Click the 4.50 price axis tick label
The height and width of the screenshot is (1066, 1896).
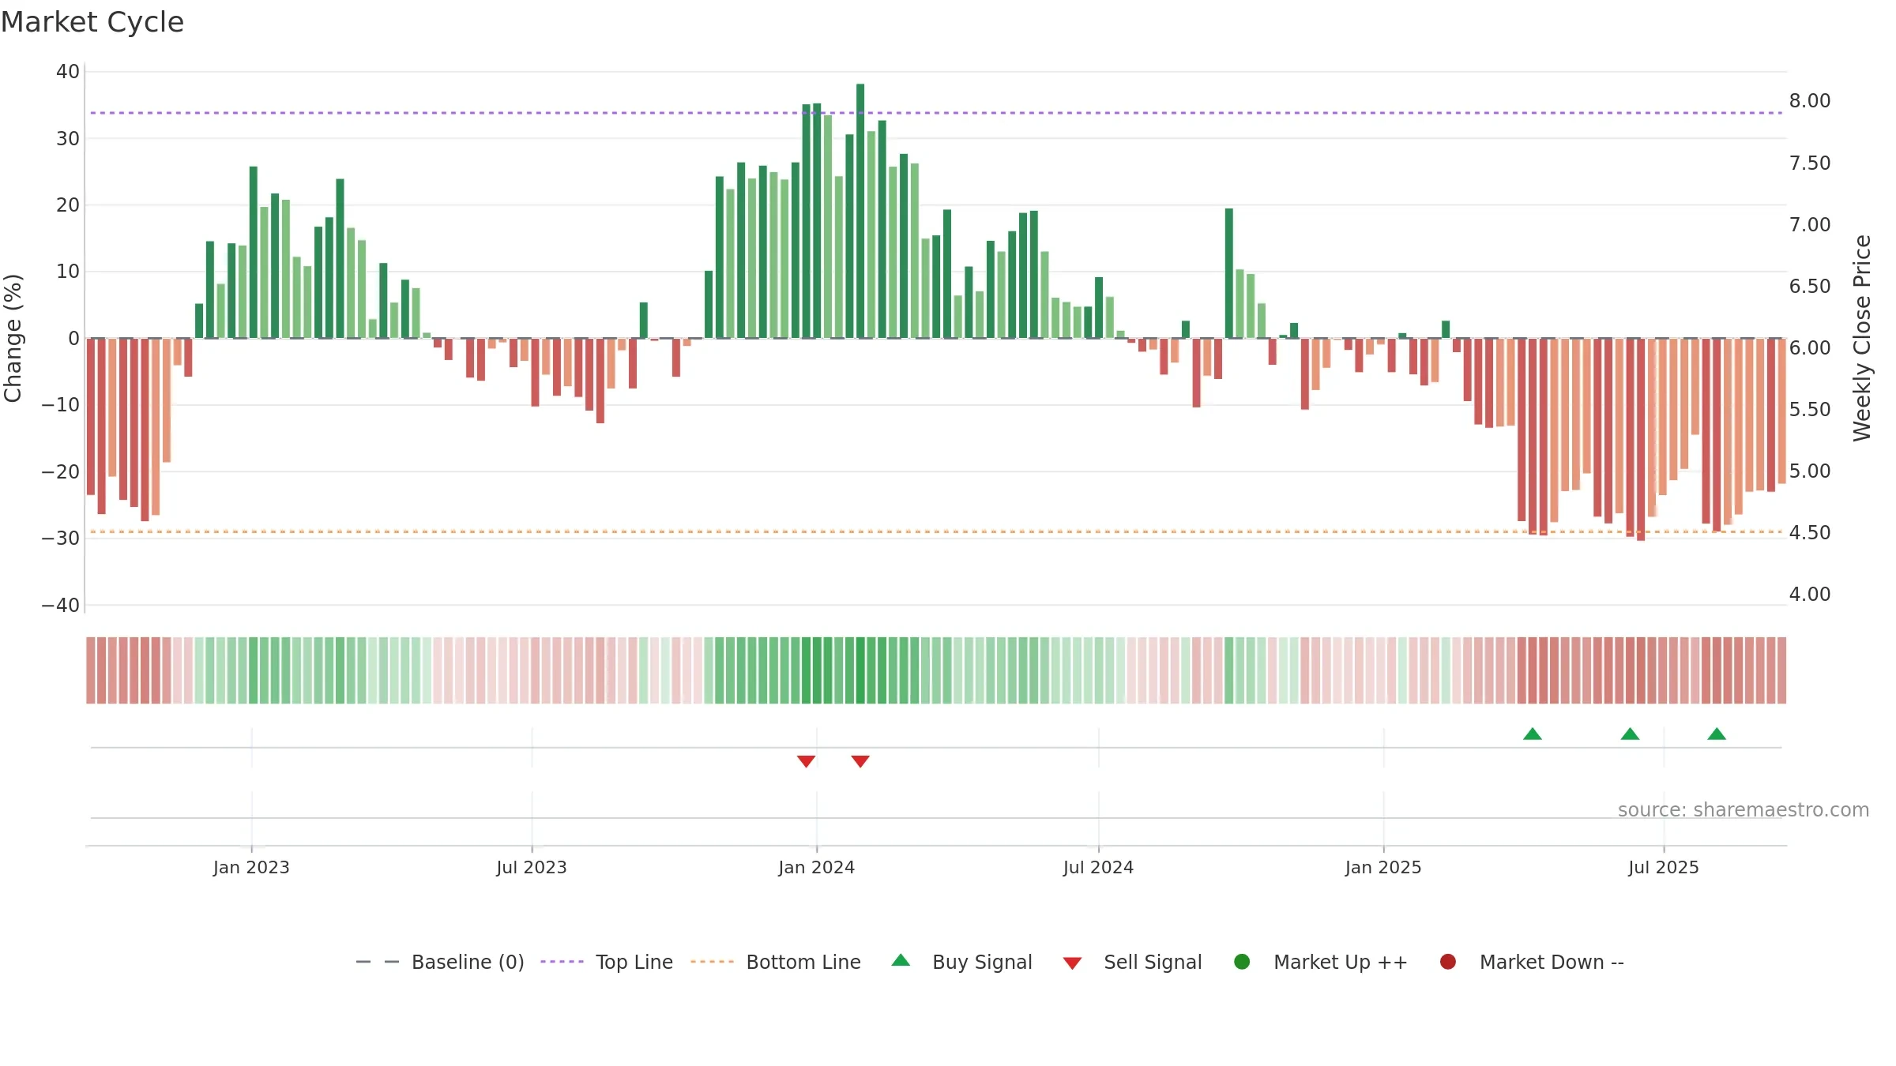tap(1810, 533)
